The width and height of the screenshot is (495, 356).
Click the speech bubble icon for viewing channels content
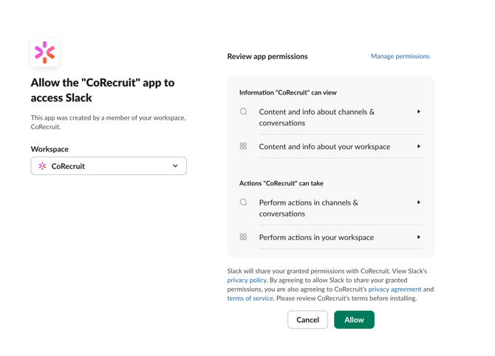[243, 112]
